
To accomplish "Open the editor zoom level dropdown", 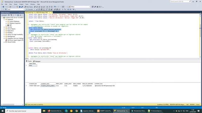I will coord(31,59).
